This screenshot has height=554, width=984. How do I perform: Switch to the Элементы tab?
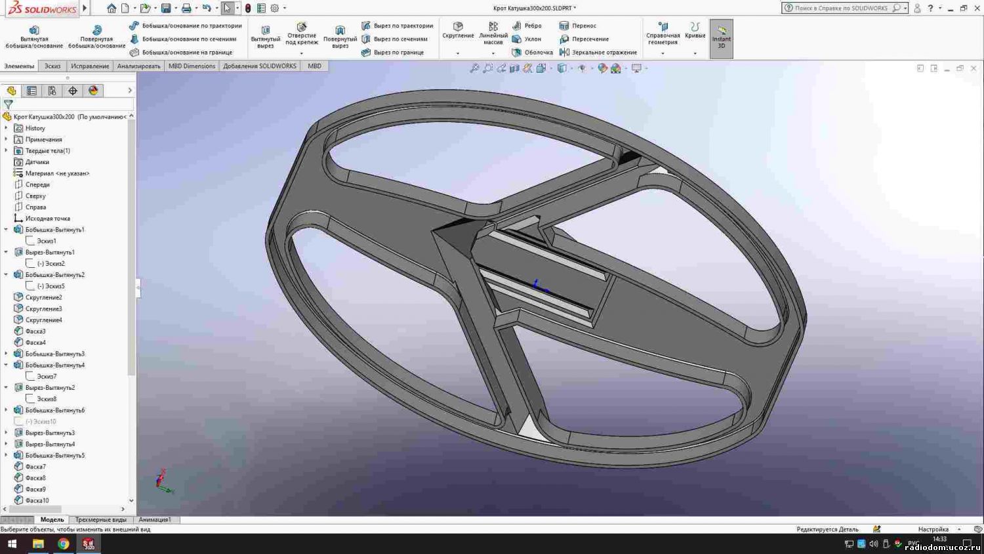(x=19, y=66)
